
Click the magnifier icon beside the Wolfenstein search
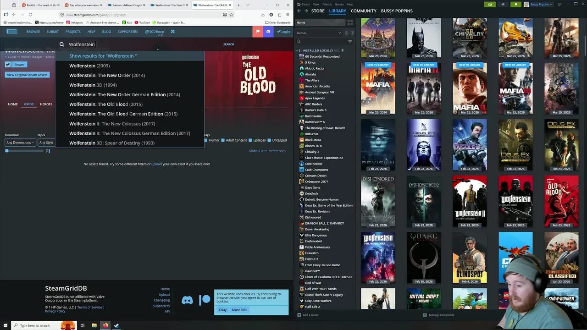point(61,44)
